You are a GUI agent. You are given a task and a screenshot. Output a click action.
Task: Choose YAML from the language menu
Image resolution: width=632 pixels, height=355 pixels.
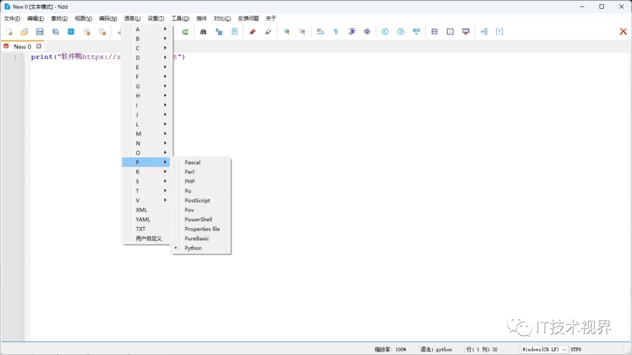(143, 219)
